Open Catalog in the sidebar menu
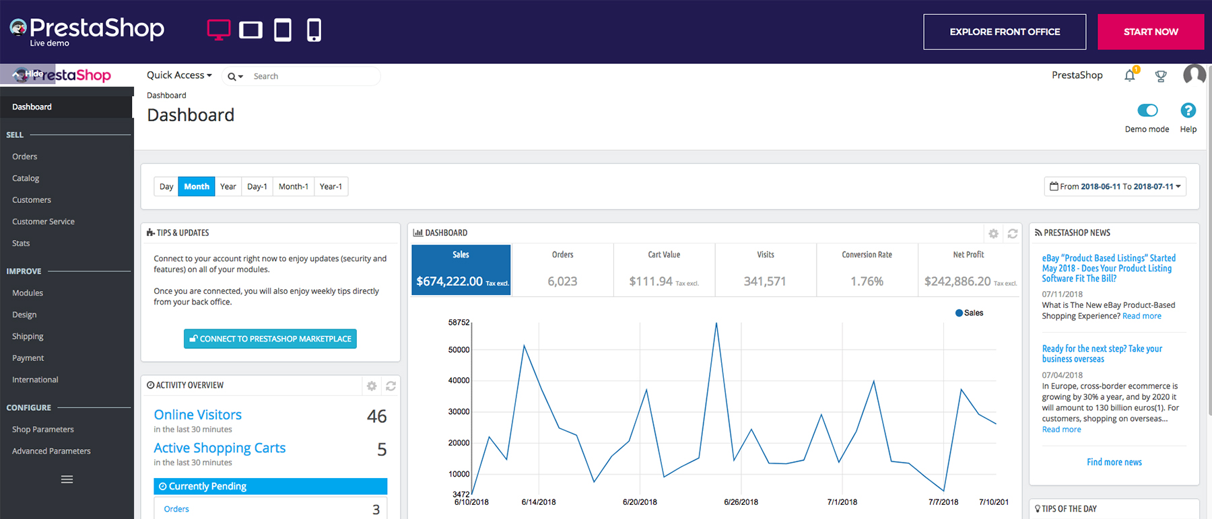 point(26,178)
